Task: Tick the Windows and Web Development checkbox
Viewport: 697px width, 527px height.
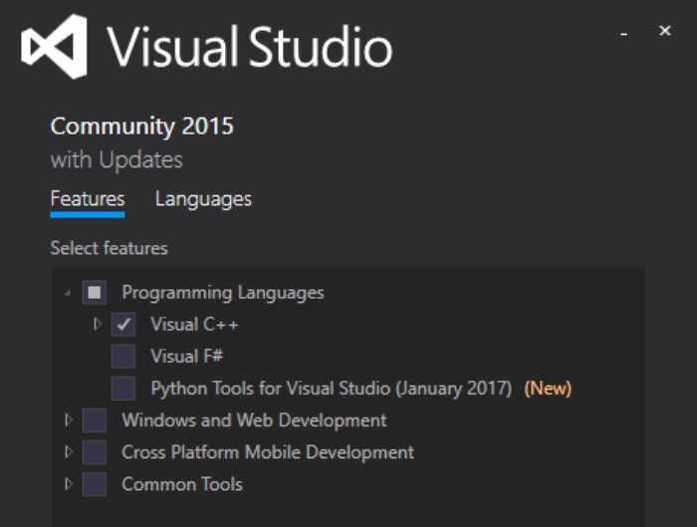Action: (x=95, y=420)
